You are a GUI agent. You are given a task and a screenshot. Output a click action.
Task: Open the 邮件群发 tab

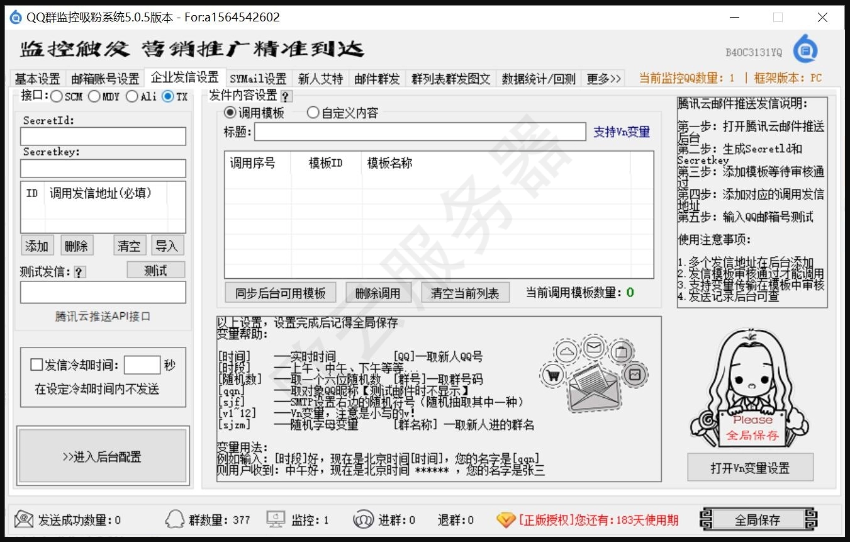[x=377, y=79]
